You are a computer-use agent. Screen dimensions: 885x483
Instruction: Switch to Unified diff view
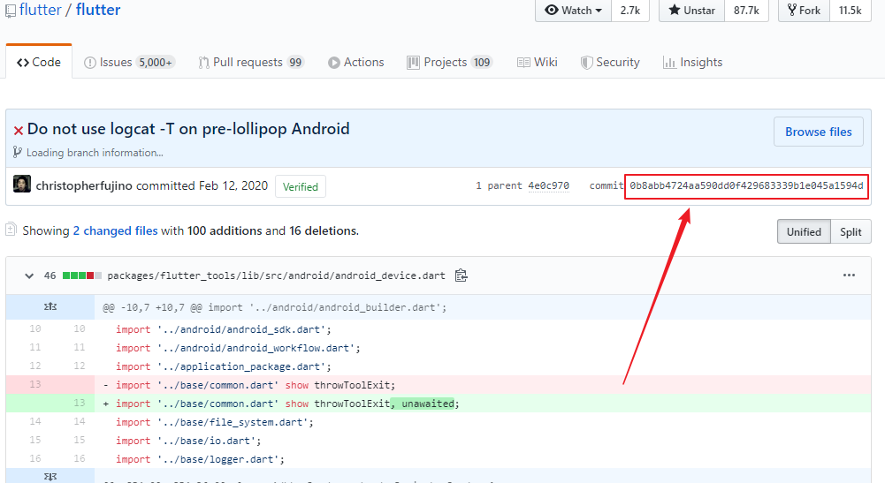pos(804,231)
